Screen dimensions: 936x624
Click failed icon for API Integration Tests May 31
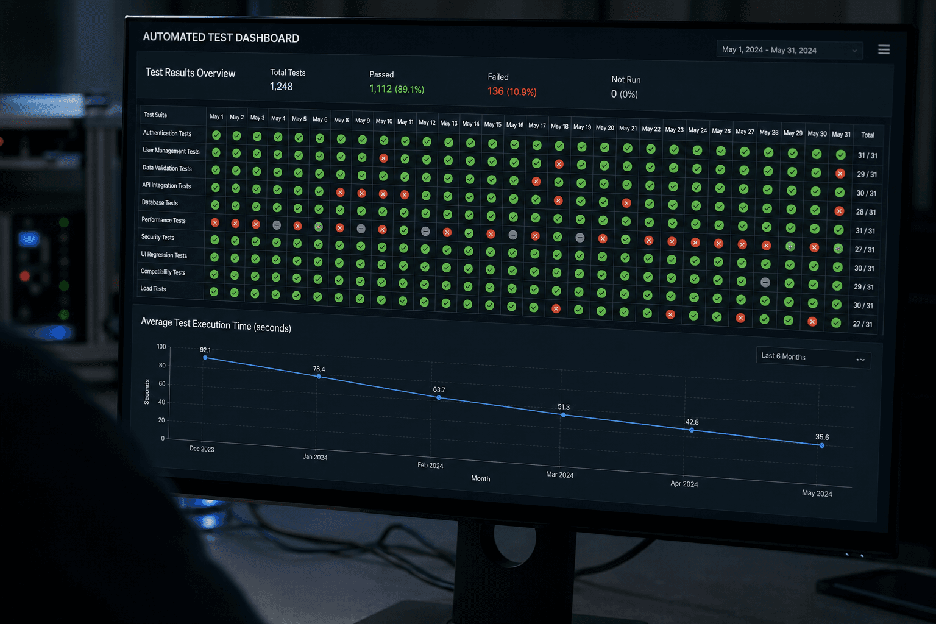[839, 211]
